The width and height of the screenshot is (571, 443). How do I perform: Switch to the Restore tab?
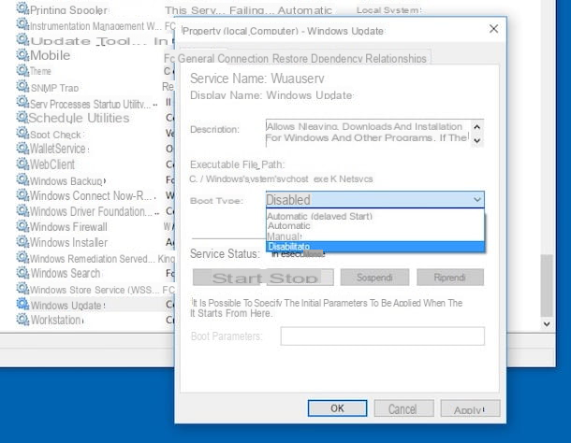290,58
